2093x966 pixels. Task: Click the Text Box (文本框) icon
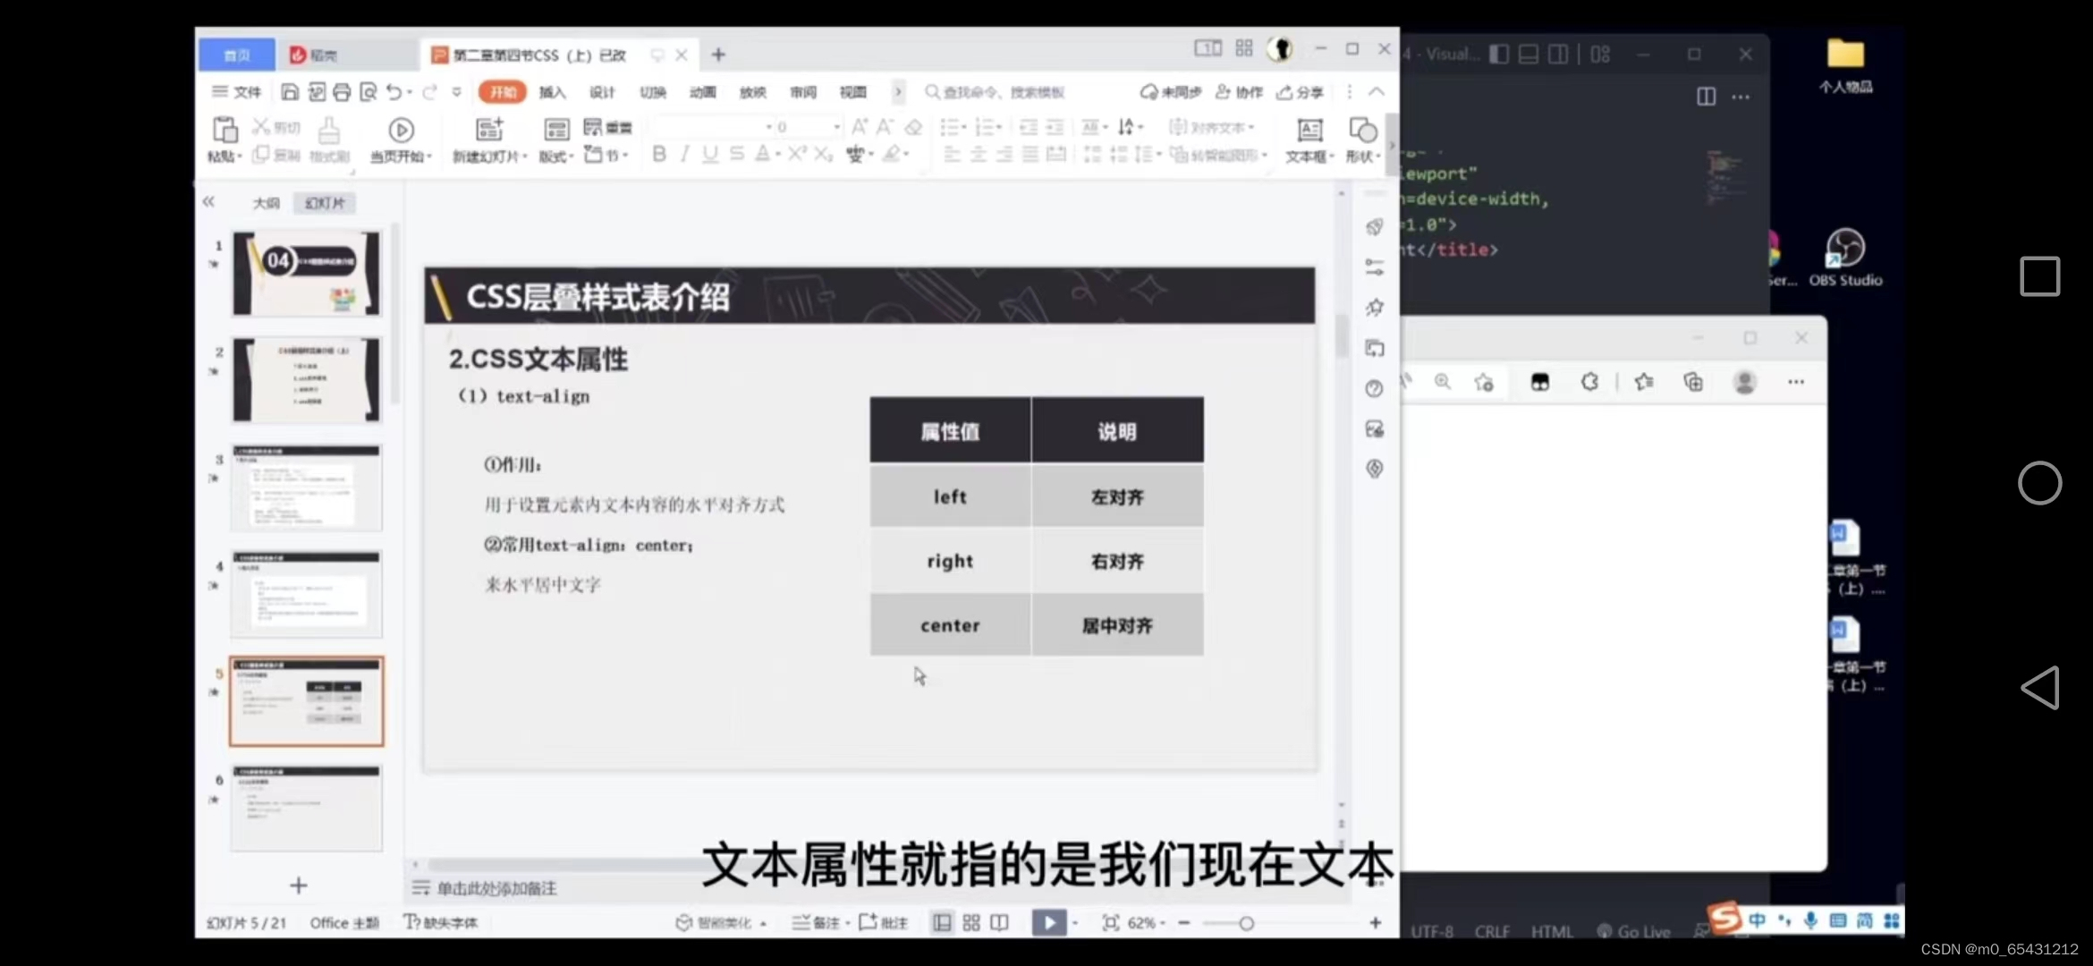pos(1309,131)
